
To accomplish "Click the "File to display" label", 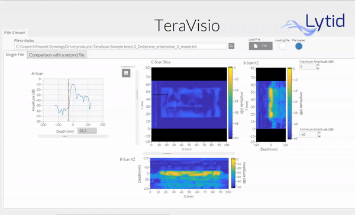I will click(x=24, y=40).
